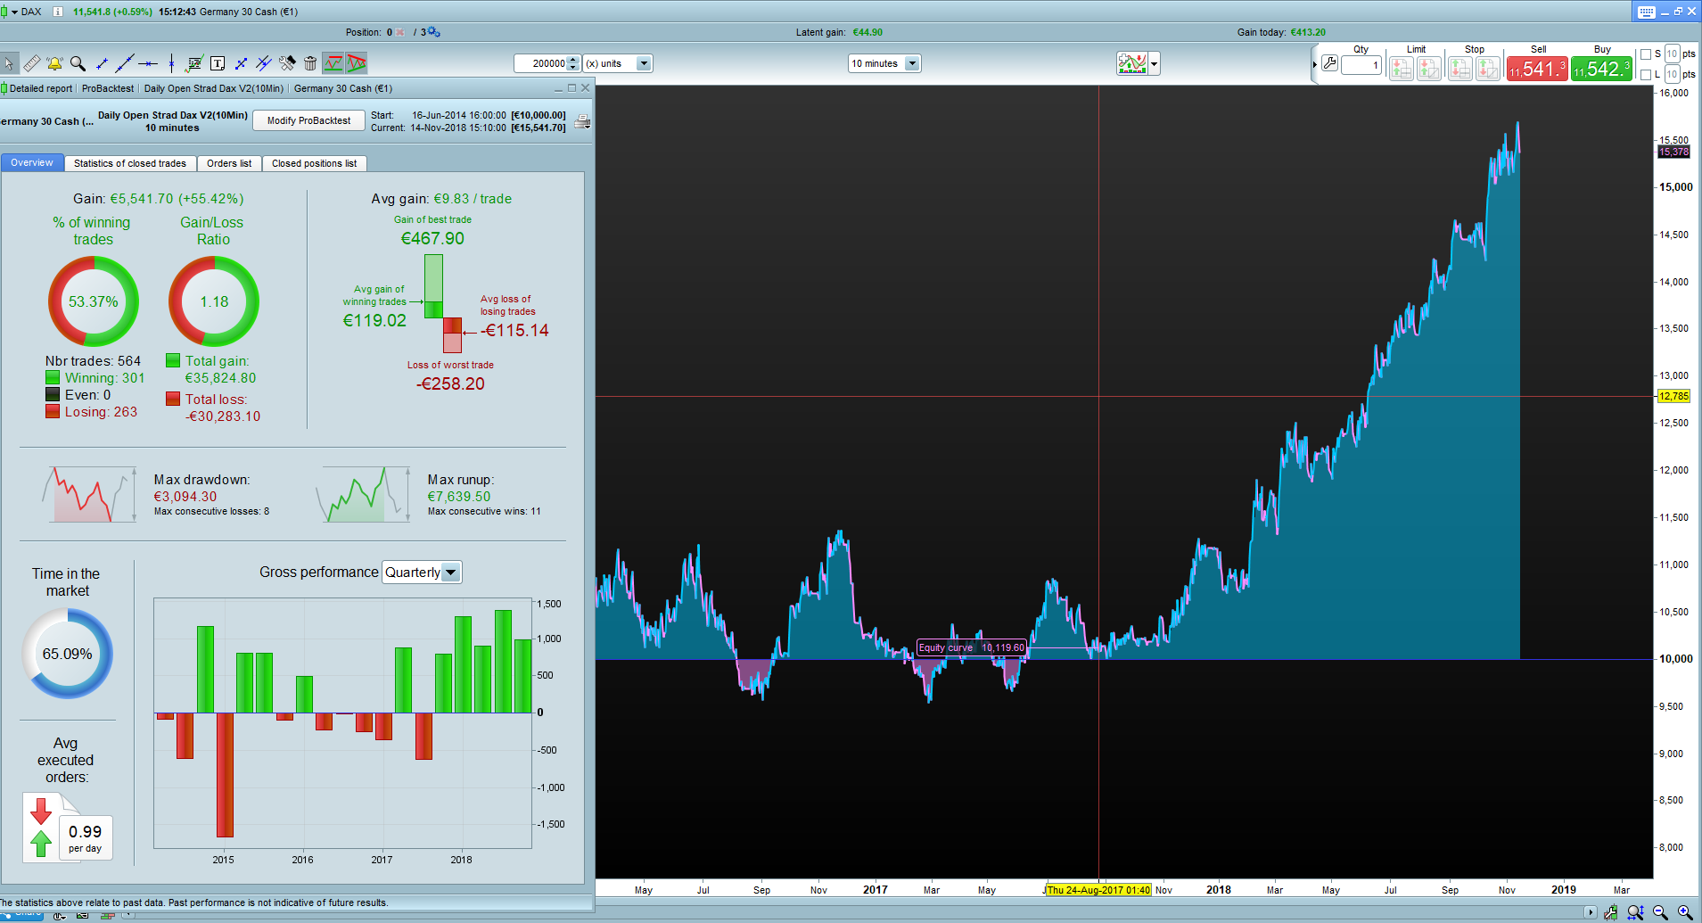The width and height of the screenshot is (1702, 923).
Task: Click the red Sell price button
Action: 1537,69
